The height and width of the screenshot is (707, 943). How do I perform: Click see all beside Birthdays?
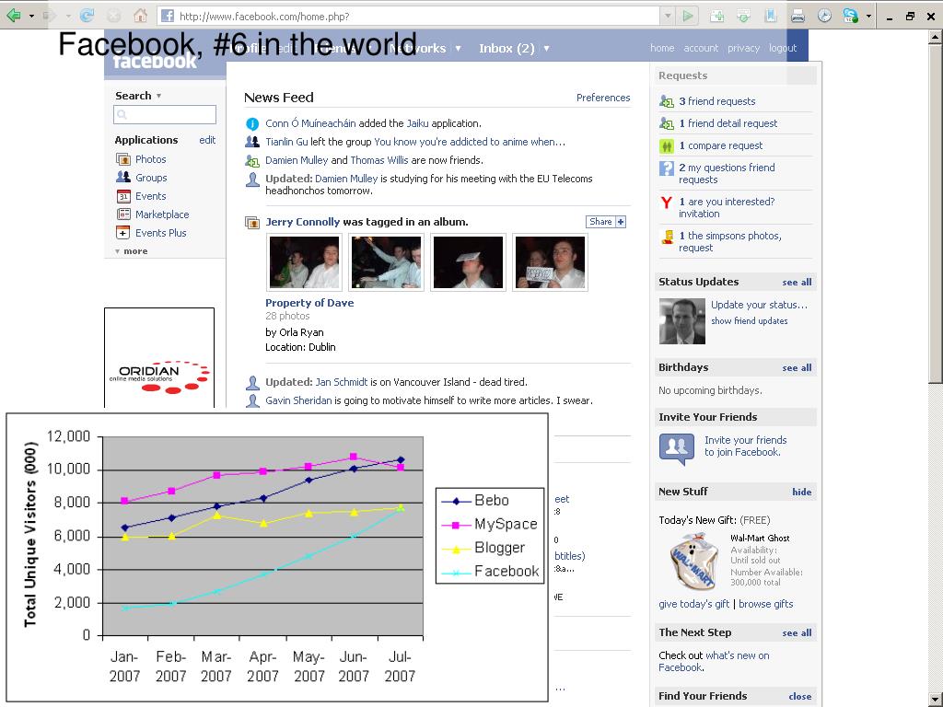pos(797,368)
